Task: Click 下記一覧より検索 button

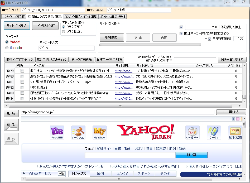Action: tap(232, 60)
